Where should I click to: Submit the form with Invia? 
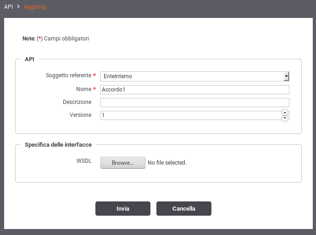(x=123, y=208)
